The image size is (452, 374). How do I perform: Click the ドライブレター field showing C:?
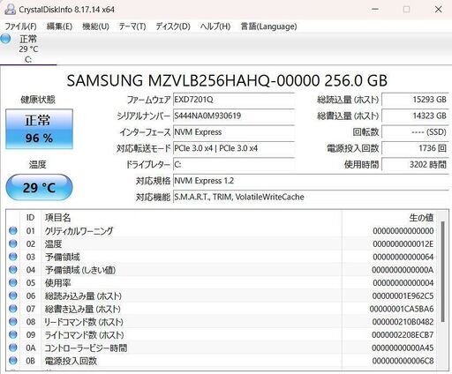tap(234, 164)
